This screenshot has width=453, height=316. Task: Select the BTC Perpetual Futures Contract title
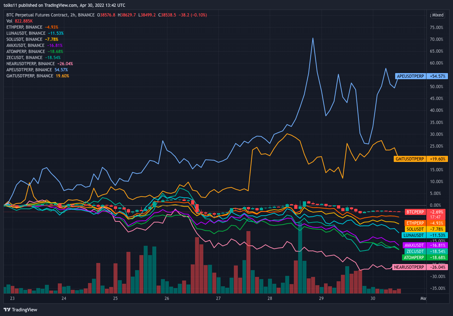click(37, 15)
